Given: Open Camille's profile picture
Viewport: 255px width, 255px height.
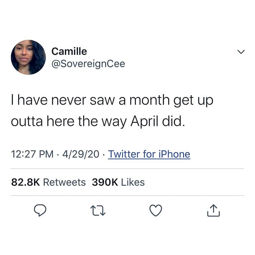Looking at the screenshot, I should tap(28, 57).
